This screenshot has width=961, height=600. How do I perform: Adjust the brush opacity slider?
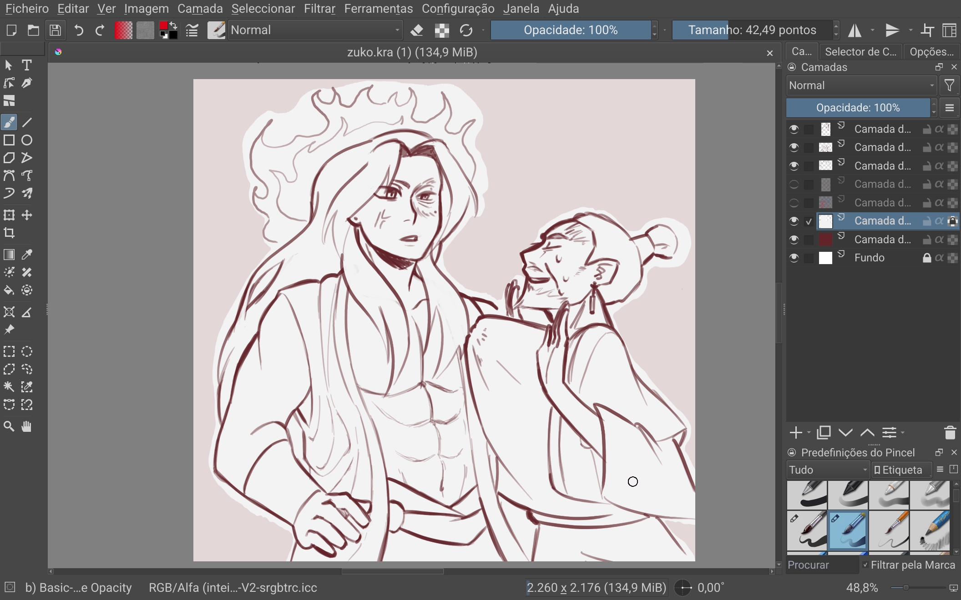tap(571, 30)
